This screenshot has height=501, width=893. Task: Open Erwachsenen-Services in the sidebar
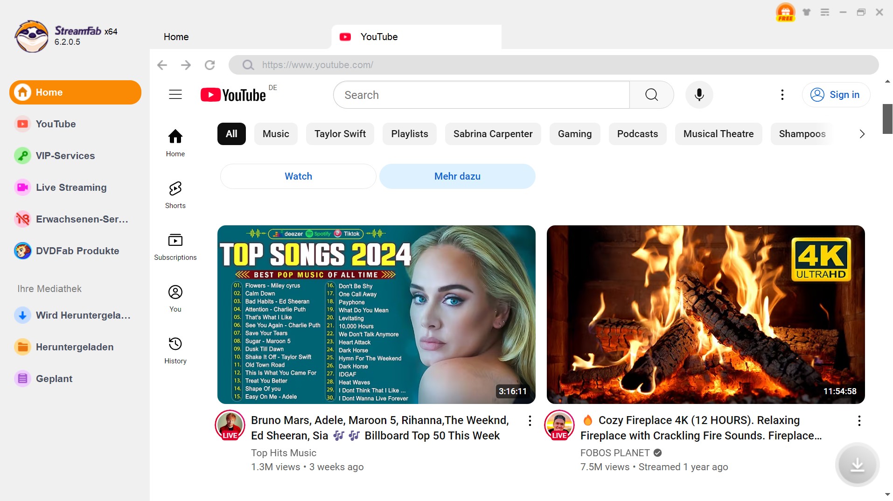click(x=75, y=219)
